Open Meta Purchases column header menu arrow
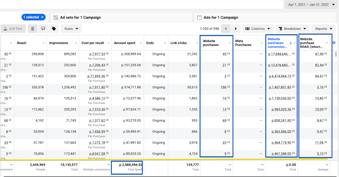This screenshot has height=177, width=339. tap(262, 43)
